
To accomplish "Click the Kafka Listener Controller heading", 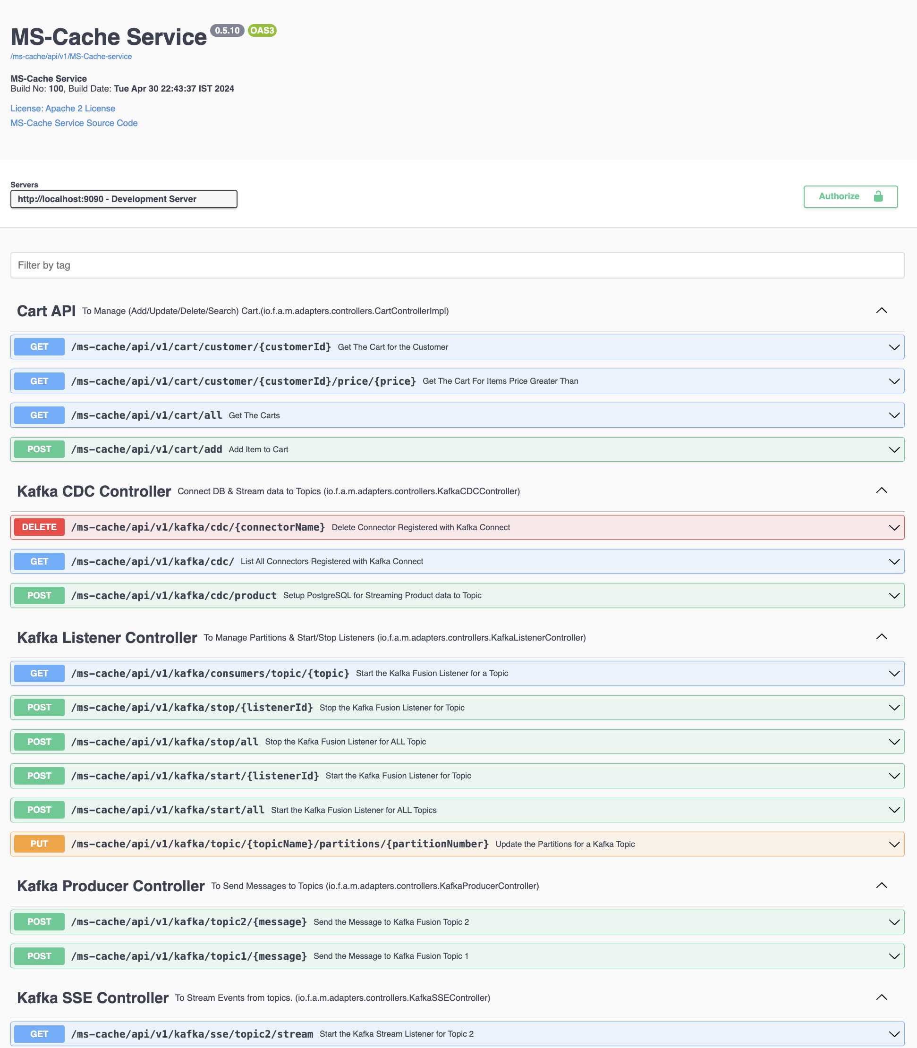I will 107,637.
